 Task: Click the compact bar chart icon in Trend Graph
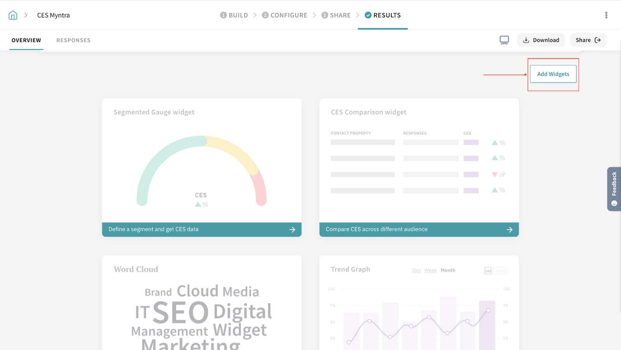click(x=488, y=271)
